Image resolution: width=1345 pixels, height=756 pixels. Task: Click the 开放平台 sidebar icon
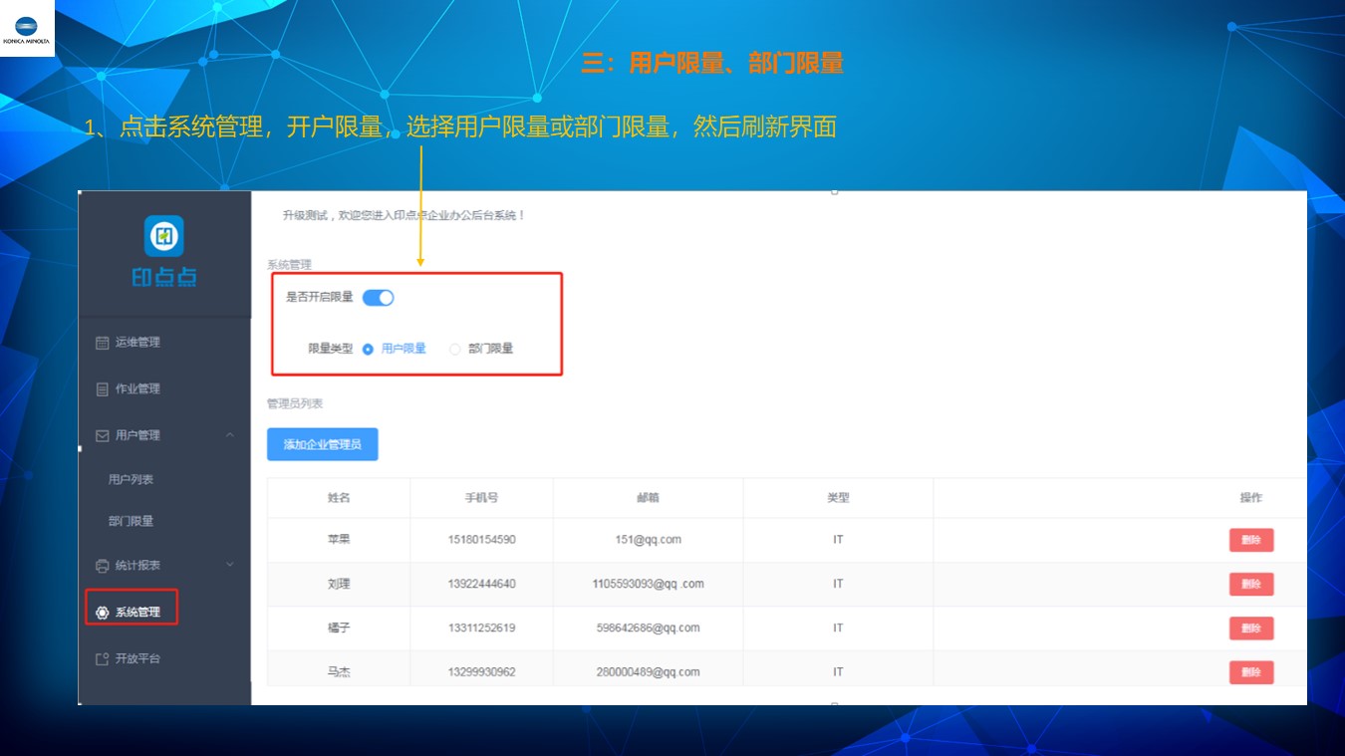pyautogui.click(x=102, y=659)
